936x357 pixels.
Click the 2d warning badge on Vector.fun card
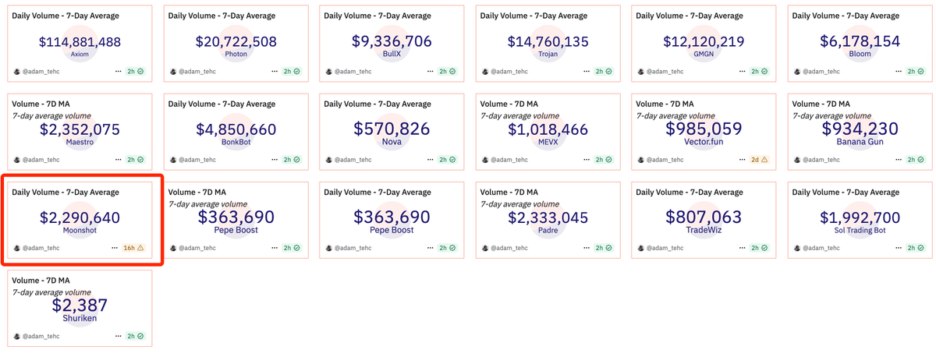[x=759, y=160]
